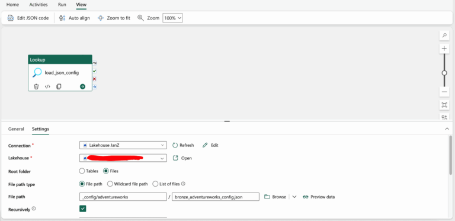Click Browse button for file path
The width and height of the screenshot is (455, 221).
tap(275, 197)
